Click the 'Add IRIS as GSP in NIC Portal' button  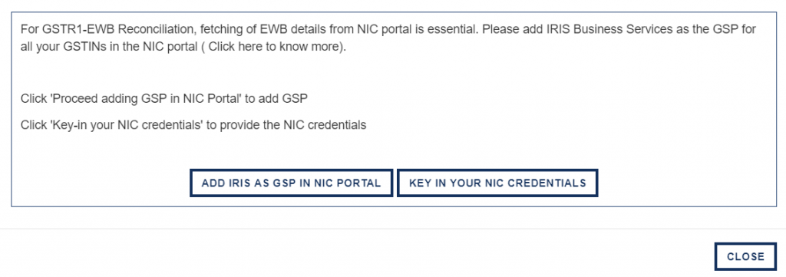(291, 183)
